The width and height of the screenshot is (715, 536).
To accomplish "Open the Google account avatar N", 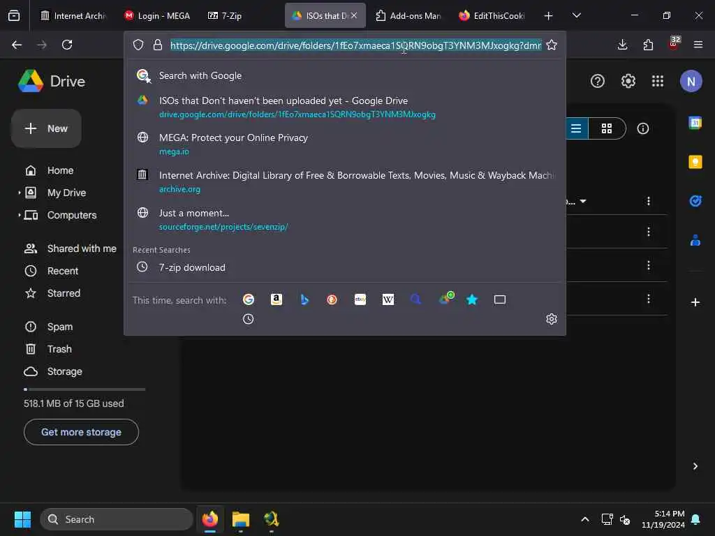I will [x=691, y=81].
